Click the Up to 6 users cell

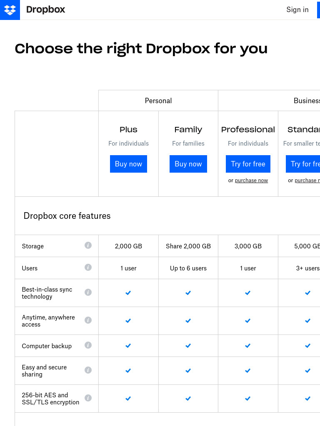point(188,268)
